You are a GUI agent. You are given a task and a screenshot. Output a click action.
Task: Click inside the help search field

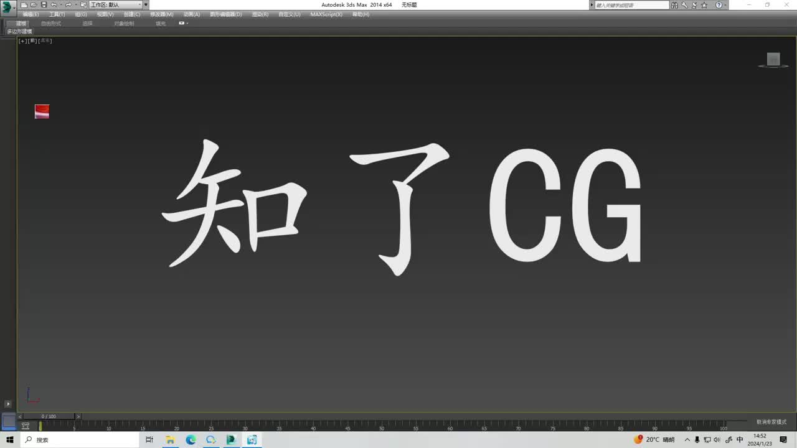(631, 5)
